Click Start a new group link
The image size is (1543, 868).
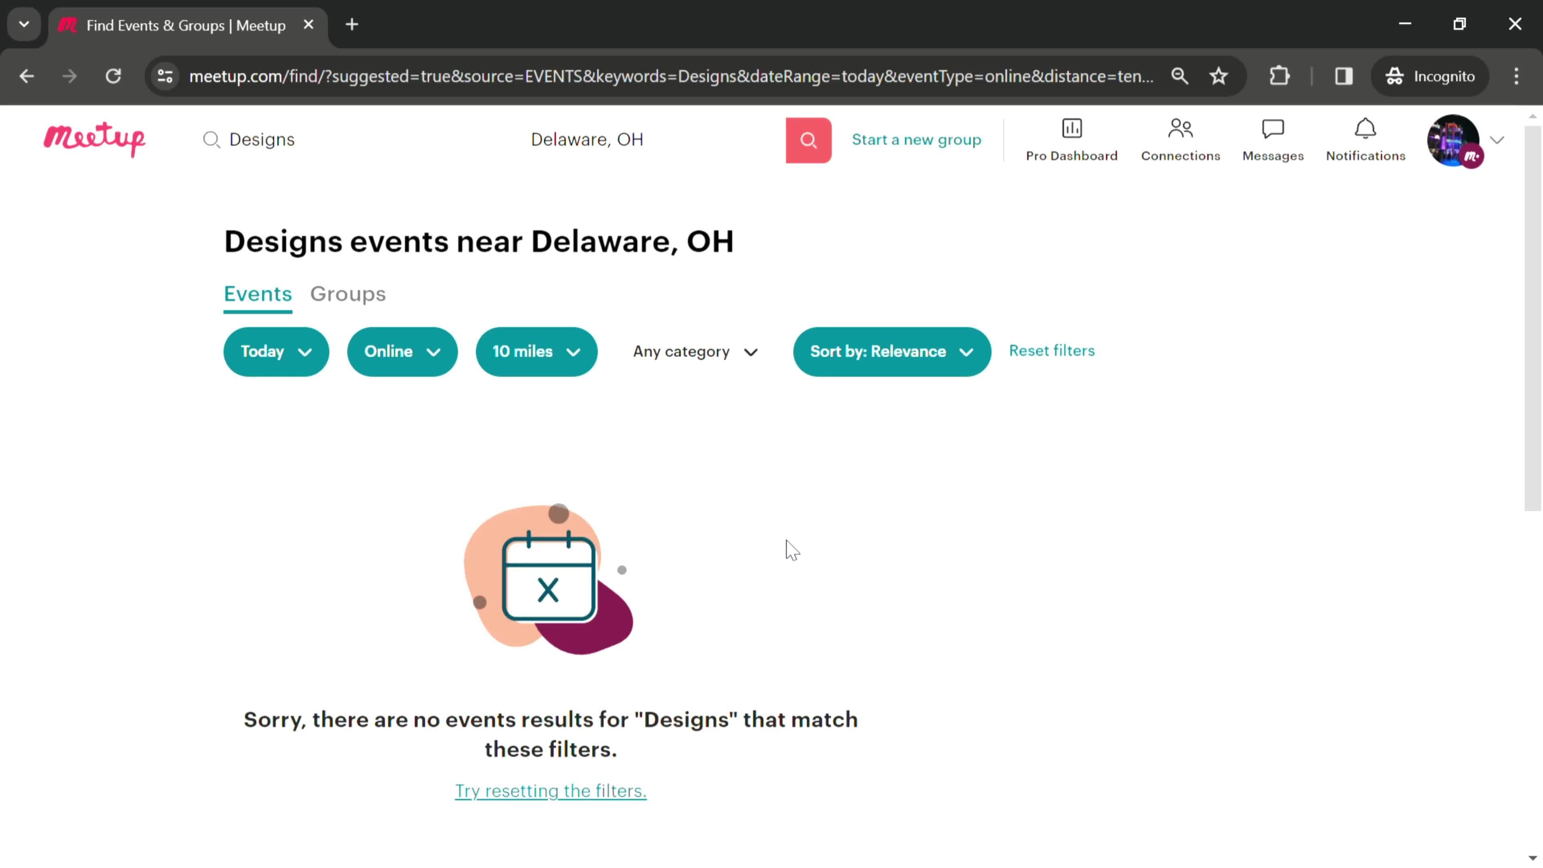click(917, 139)
